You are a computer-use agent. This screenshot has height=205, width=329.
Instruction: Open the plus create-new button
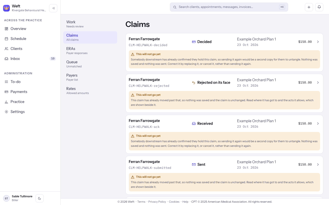click(309, 7)
